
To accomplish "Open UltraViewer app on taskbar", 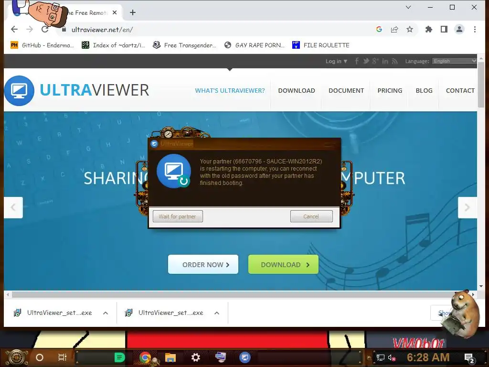I will click(245, 357).
